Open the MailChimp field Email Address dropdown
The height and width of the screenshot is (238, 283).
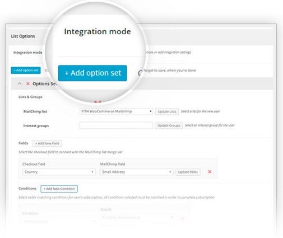pyautogui.click(x=136, y=172)
